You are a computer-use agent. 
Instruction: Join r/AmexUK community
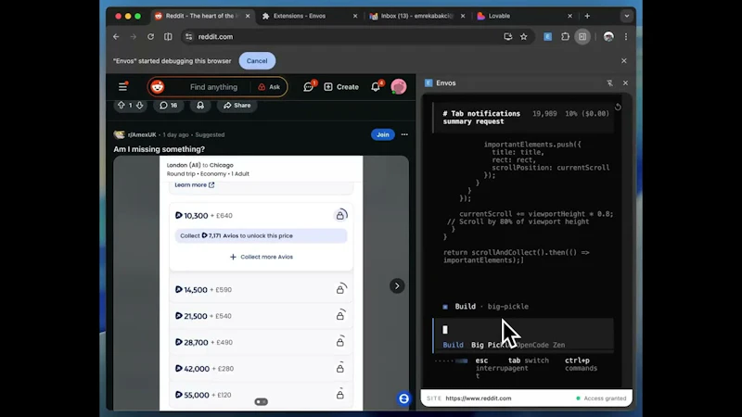click(382, 134)
